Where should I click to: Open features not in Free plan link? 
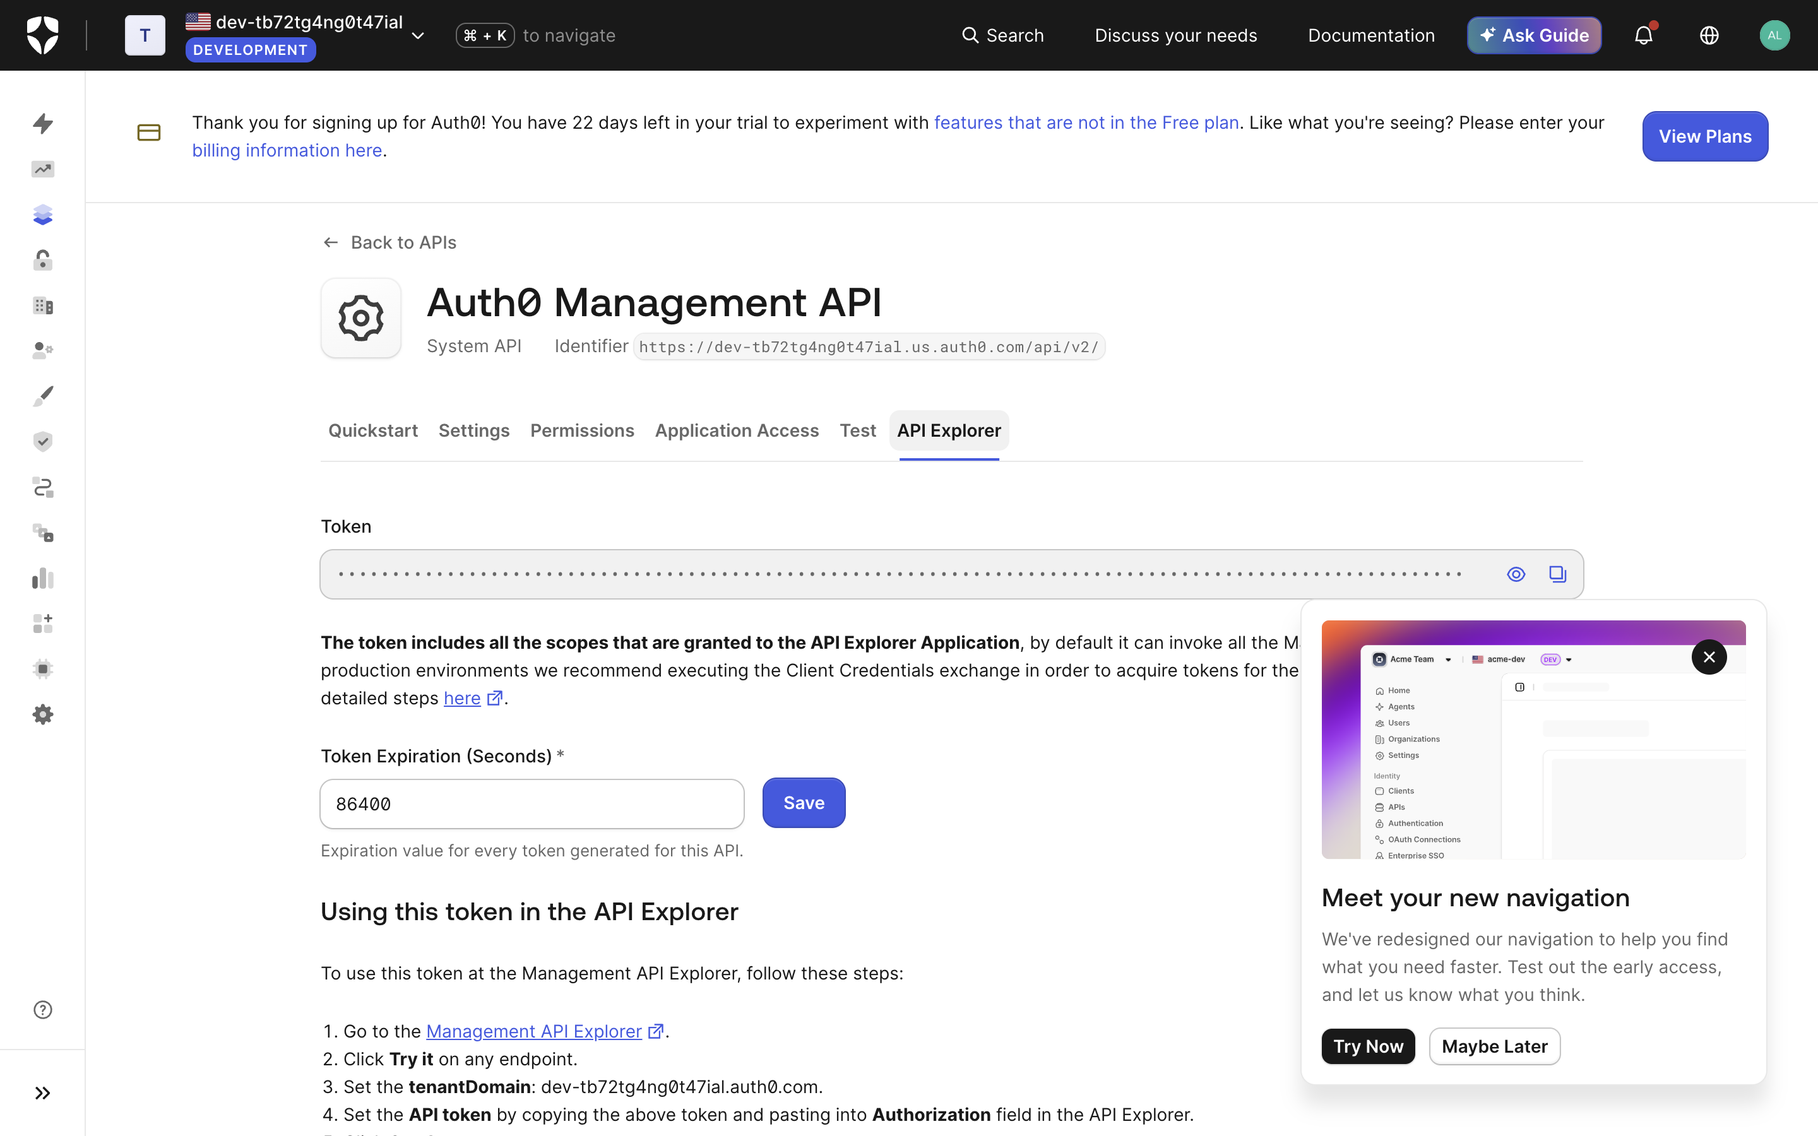(x=1086, y=122)
